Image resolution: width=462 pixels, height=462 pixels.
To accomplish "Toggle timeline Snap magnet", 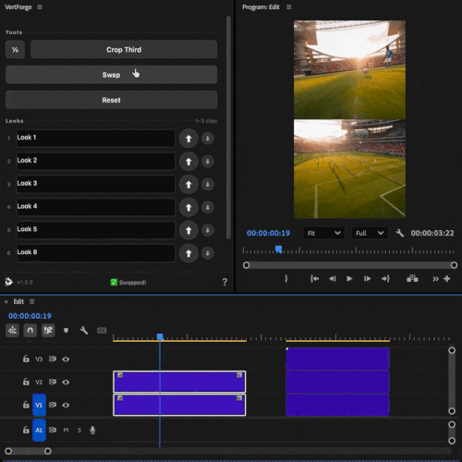I will [30, 331].
